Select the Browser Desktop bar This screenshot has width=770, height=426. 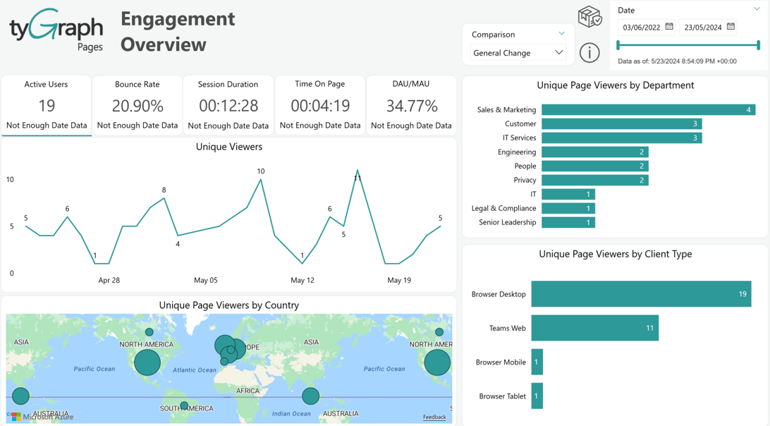click(x=642, y=294)
